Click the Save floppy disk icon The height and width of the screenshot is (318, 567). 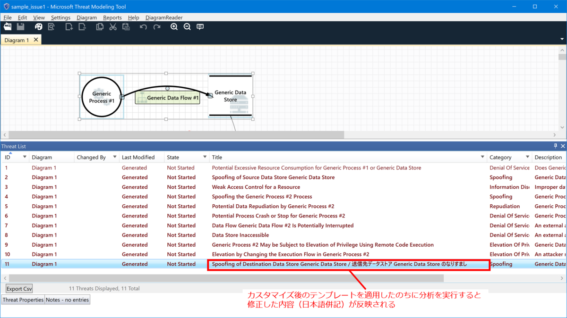[x=20, y=27]
